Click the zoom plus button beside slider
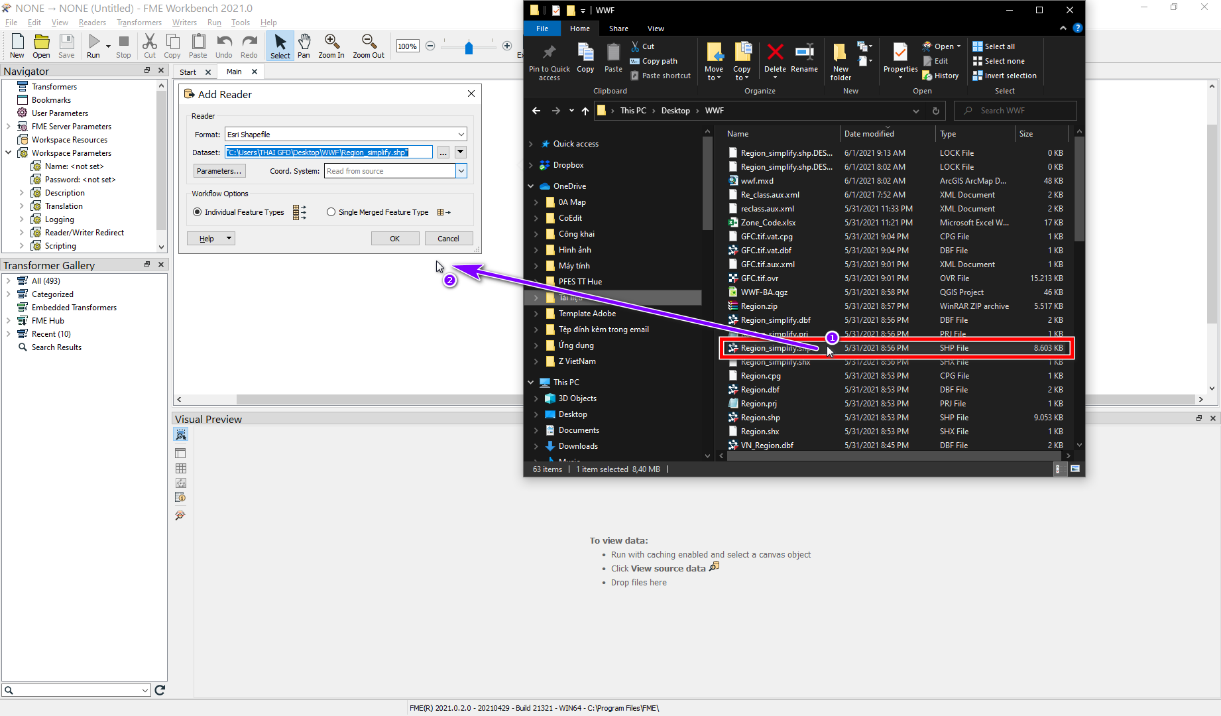This screenshot has width=1221, height=716. 507,46
